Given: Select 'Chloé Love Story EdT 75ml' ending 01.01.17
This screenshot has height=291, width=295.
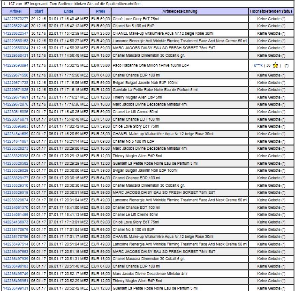Looking at the screenshot, I should [x=136, y=19].
